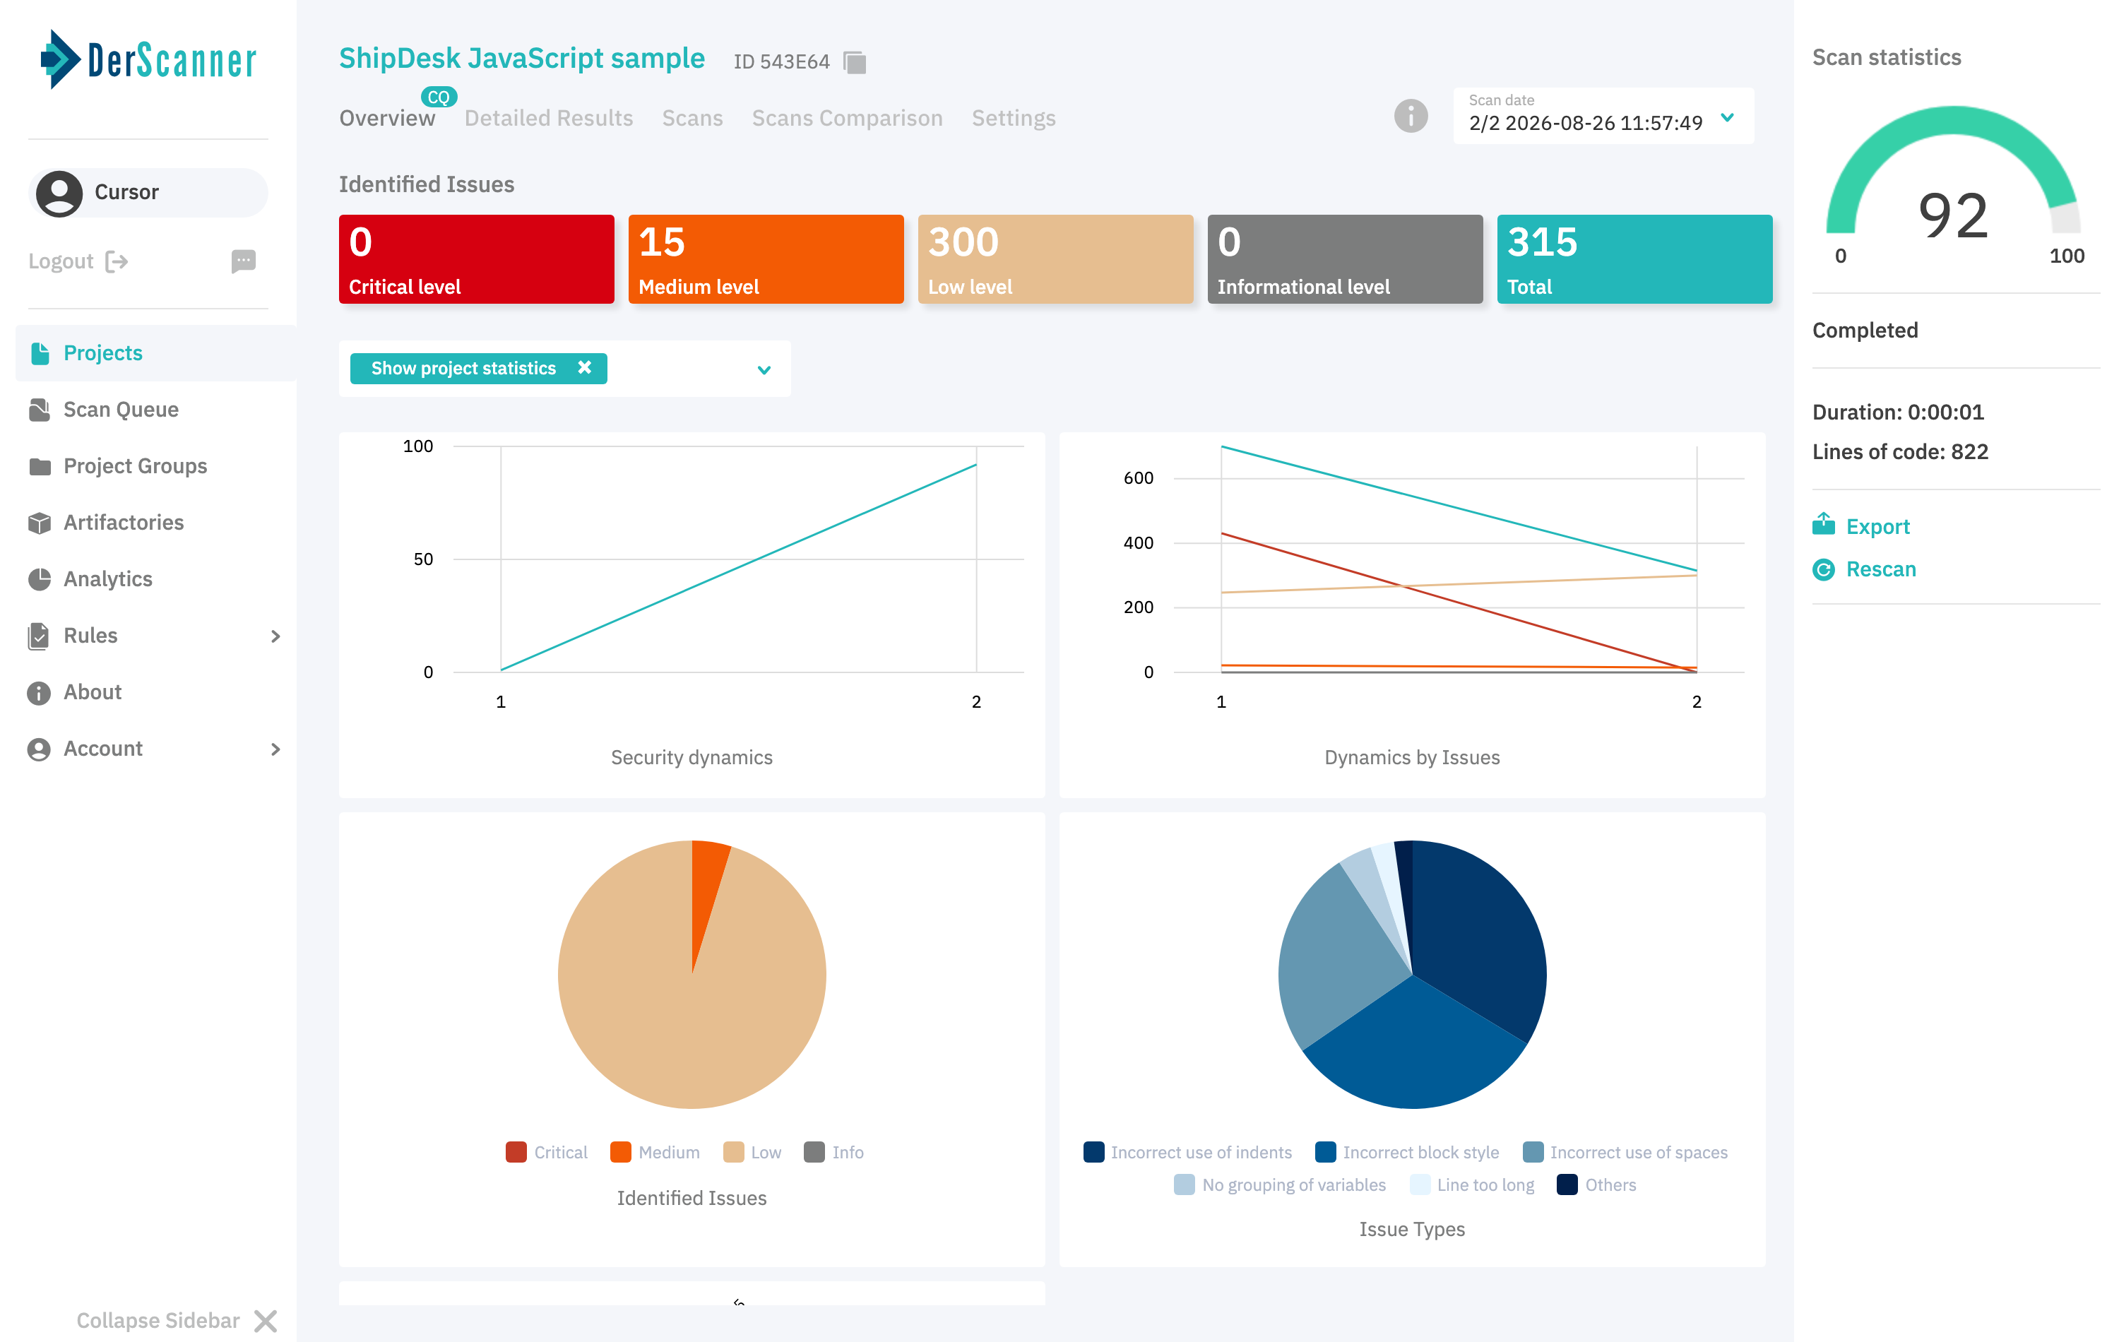Click the Rules checklist icon
The image size is (2119, 1342).
coord(39,636)
